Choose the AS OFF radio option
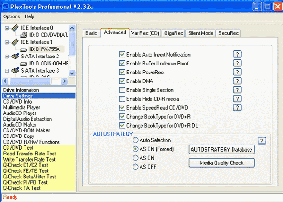This screenshot has width=283, height=202. click(x=135, y=167)
